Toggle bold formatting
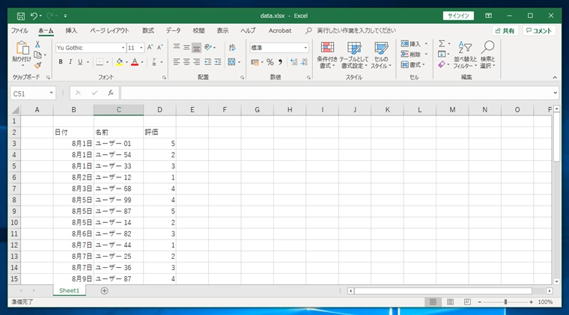569x315 pixels. point(60,62)
